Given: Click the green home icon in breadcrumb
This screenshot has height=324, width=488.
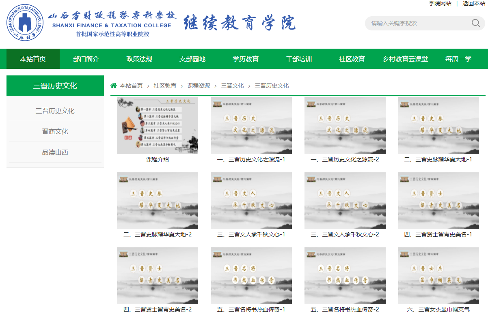Looking at the screenshot, I should click(114, 86).
